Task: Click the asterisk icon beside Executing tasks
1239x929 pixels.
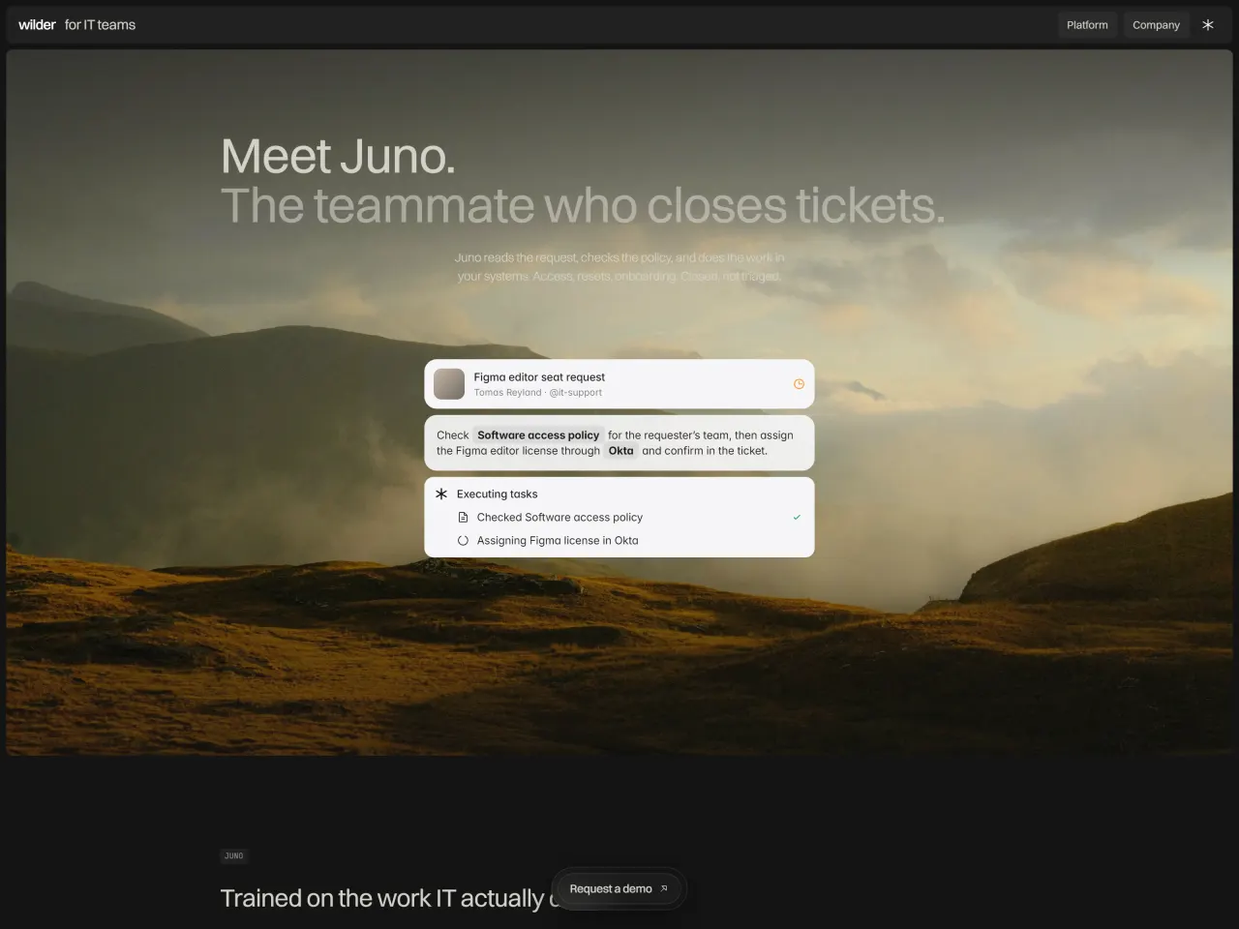Action: pyautogui.click(x=441, y=494)
